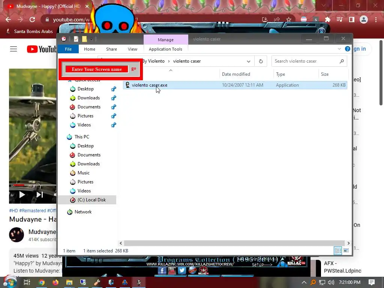Click the pin icon beside pinned Desktop

(x=113, y=89)
